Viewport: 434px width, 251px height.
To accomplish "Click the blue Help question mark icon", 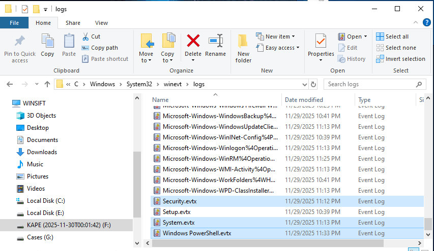I will point(426,22).
